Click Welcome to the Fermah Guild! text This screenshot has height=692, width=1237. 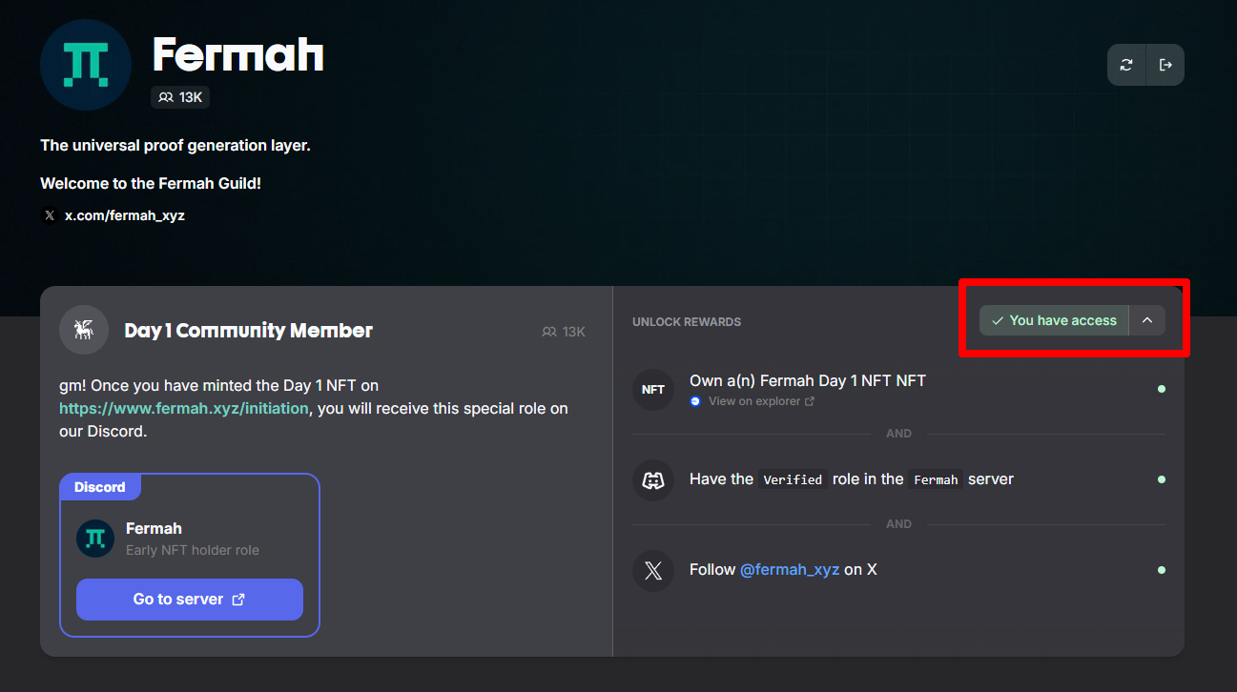[151, 183]
